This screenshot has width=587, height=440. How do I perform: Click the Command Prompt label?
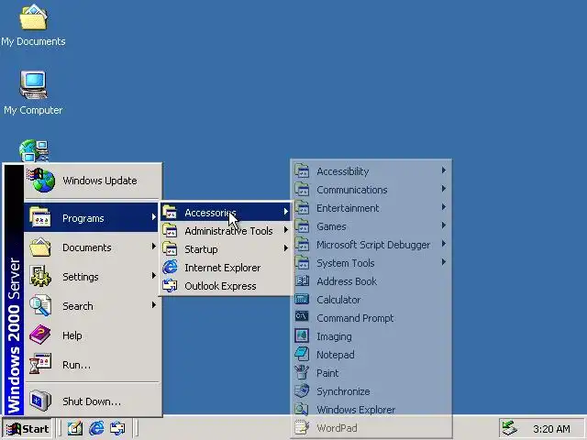tap(355, 318)
